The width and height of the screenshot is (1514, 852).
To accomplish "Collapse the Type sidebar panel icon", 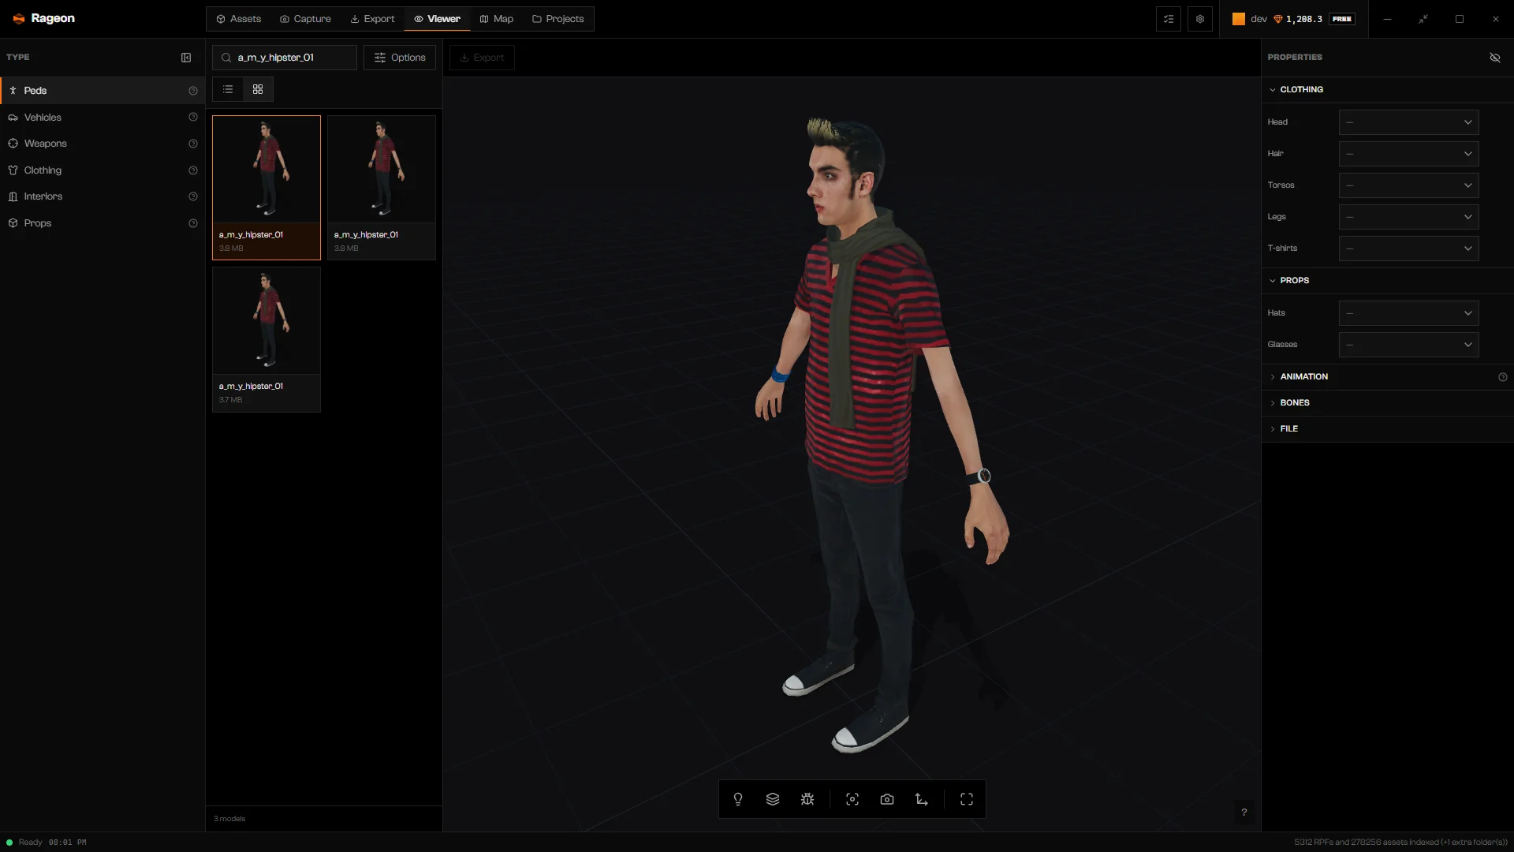I will tap(186, 58).
